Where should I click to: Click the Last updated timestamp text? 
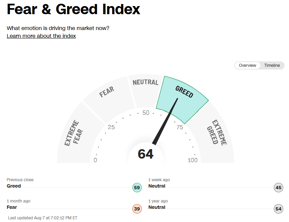(x=43, y=218)
